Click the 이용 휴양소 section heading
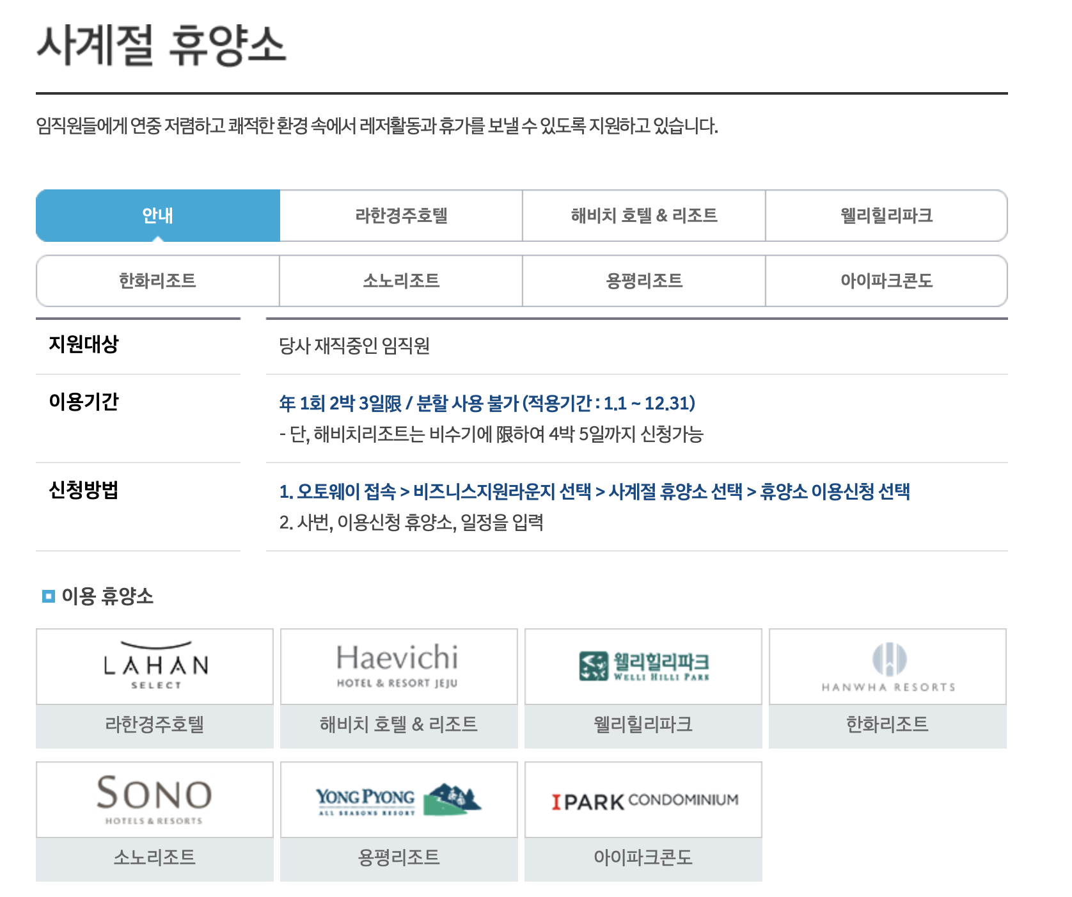This screenshot has width=1072, height=897. click(x=107, y=596)
